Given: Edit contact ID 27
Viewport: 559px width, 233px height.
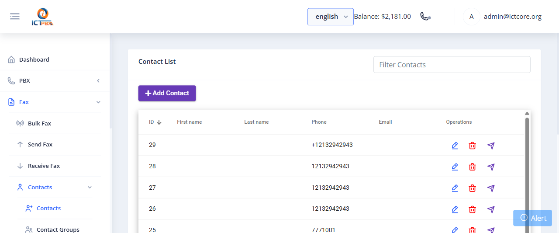Looking at the screenshot, I should (455, 188).
